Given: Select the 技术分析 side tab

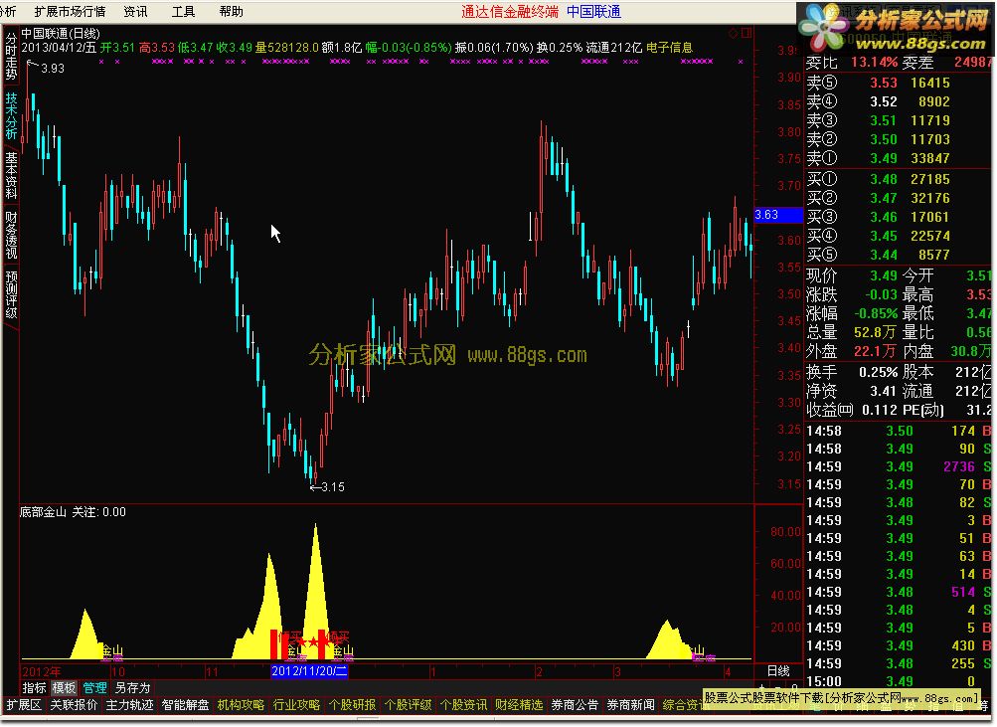Looking at the screenshot, I should click(11, 115).
